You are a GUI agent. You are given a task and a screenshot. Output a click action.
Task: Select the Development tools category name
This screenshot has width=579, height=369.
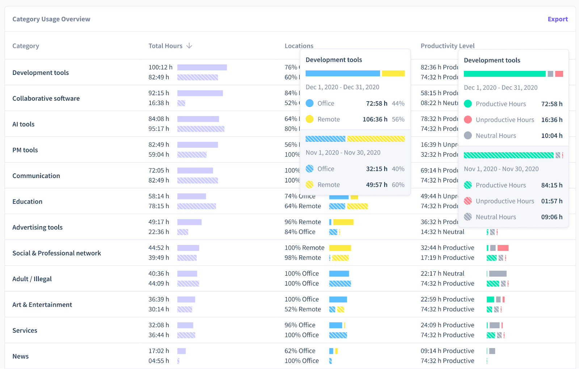pos(41,72)
